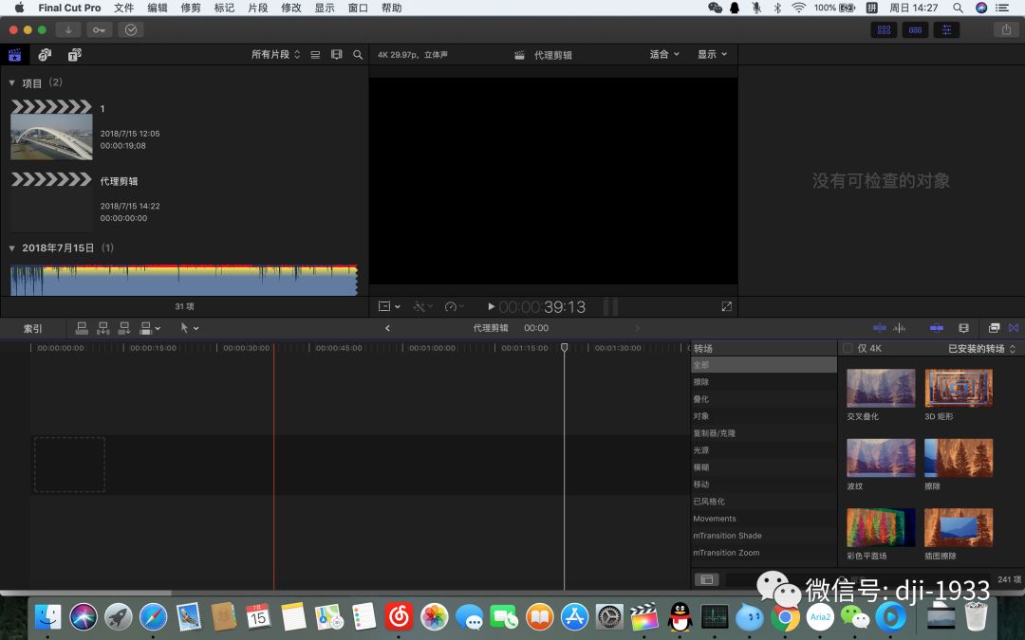The width and height of the screenshot is (1025, 640).
Task: Open the 已安装的转场 dropdown
Action: pos(982,349)
